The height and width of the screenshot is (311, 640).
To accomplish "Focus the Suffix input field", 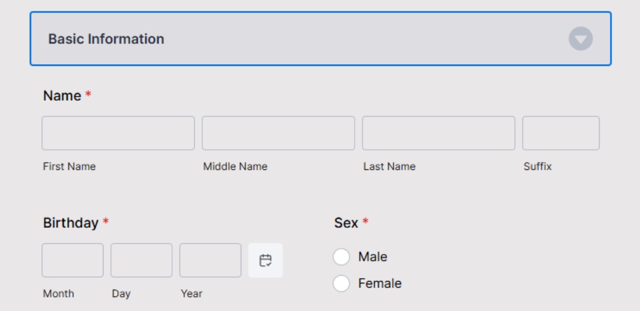I will click(x=561, y=133).
